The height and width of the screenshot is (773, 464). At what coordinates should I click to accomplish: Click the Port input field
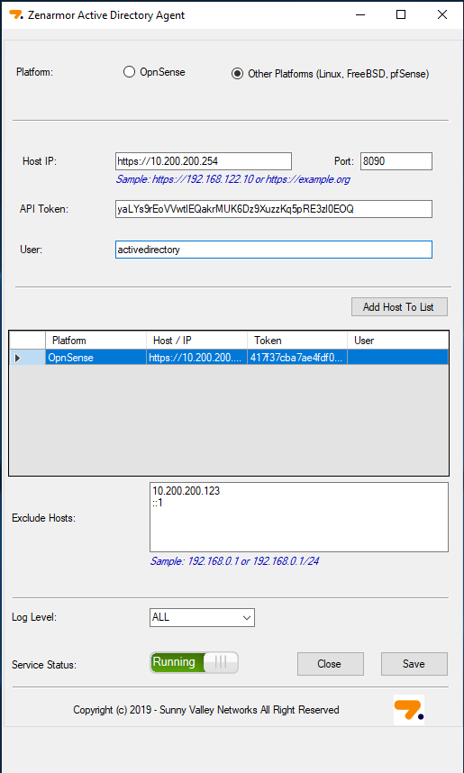tap(396, 161)
